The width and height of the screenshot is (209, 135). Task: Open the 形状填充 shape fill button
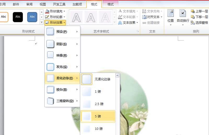coord(55,11)
